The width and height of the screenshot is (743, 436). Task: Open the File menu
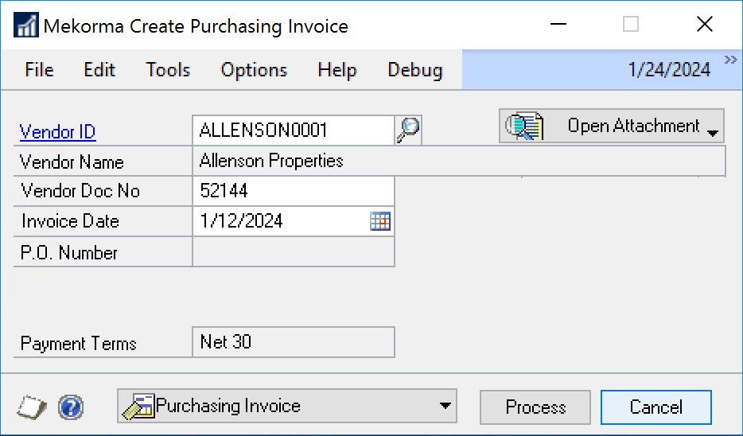tap(39, 70)
